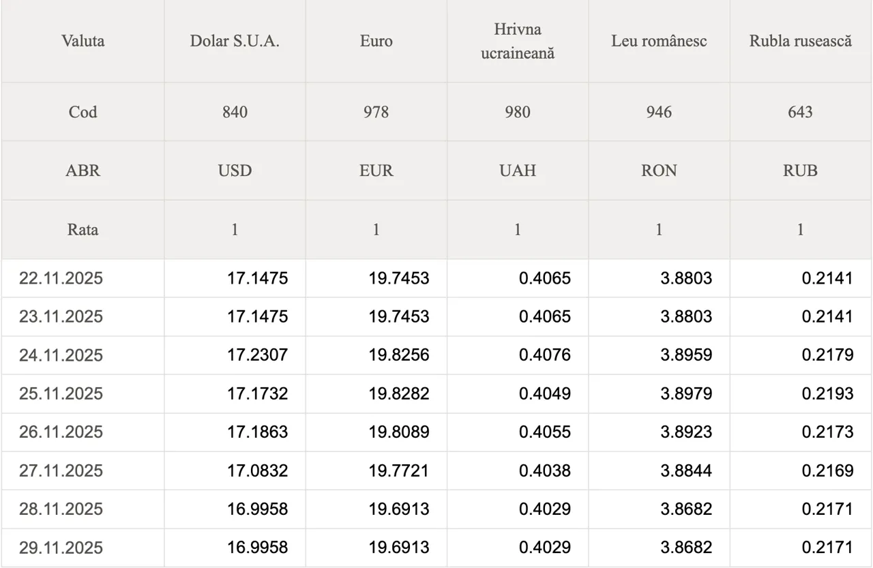Click the EUR abbreviation cell
Viewport: 873px width, 568px height.
[376, 170]
